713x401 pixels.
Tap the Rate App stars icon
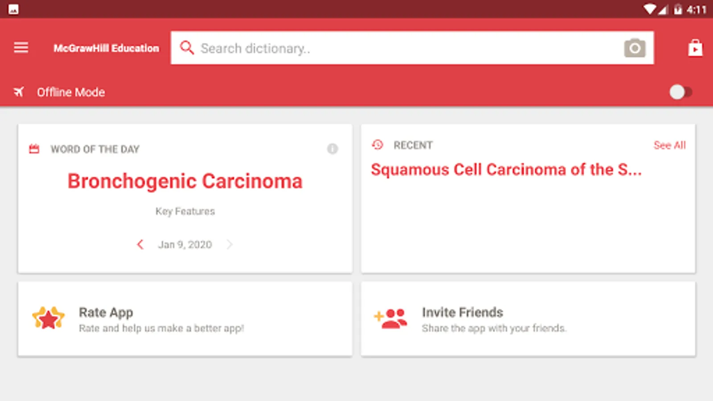coord(48,318)
